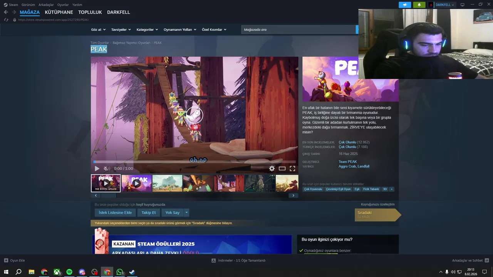This screenshot has height=277, width=493.
Task: Open the Aggro Crab publisher link
Action: tap(347, 167)
